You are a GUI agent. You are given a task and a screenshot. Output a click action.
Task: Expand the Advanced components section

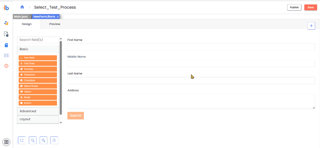(38, 111)
